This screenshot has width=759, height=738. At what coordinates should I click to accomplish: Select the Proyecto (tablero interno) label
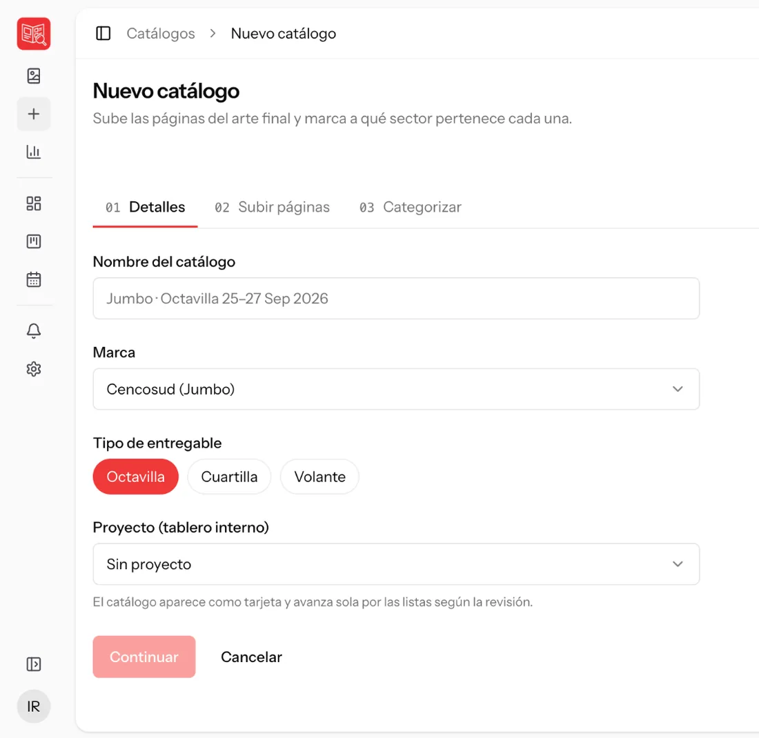[181, 527]
